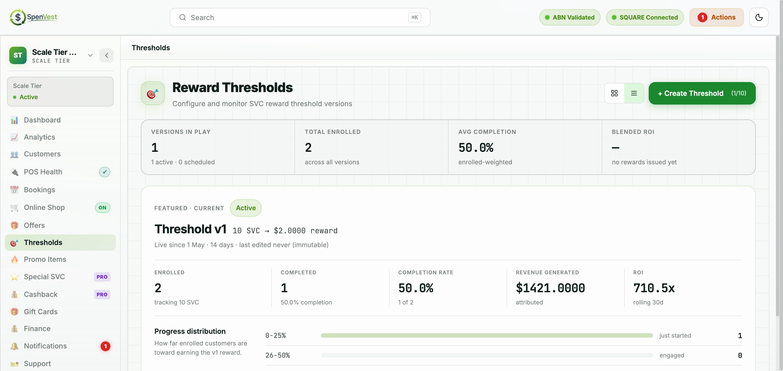Click the POS Health checkmark badge
Image resolution: width=783 pixels, height=371 pixels.
pyautogui.click(x=105, y=172)
